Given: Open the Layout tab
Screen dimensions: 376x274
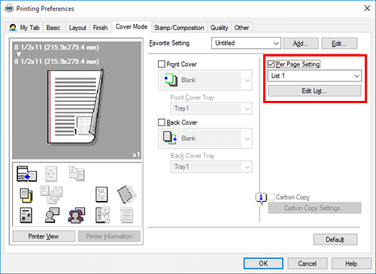Looking at the screenshot, I should (x=77, y=28).
